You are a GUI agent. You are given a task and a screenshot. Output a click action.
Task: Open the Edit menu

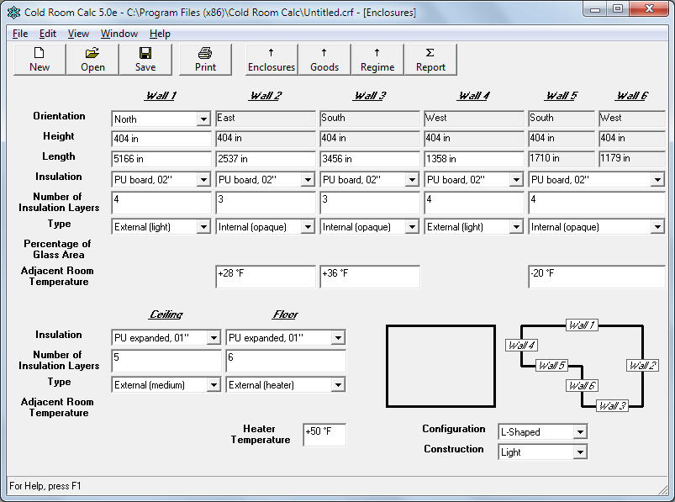pyautogui.click(x=47, y=34)
